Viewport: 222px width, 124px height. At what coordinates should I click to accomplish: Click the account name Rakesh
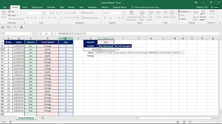(202, 7)
